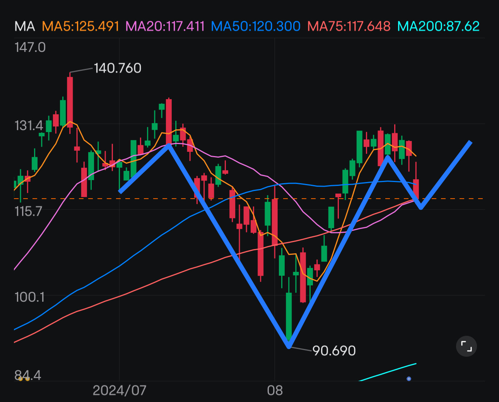Tap the MA200:87.62 indicator value
This screenshot has width=499, height=402.
pos(439,26)
